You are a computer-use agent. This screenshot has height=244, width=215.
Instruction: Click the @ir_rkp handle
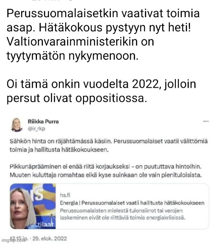coord(37,129)
